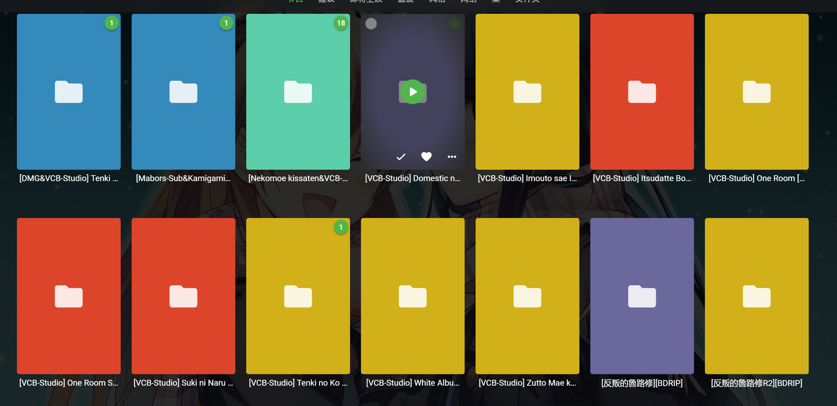
Task: Click the unplayed badge 1 on Mabors-Sub&Kamigami card
Action: click(x=226, y=23)
